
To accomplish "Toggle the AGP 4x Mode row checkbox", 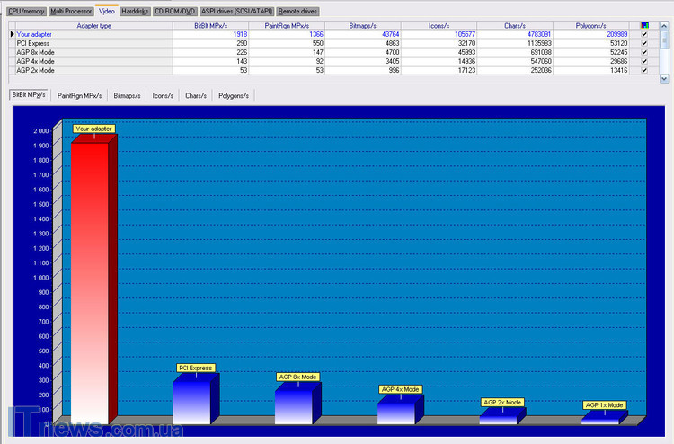I will coord(644,60).
